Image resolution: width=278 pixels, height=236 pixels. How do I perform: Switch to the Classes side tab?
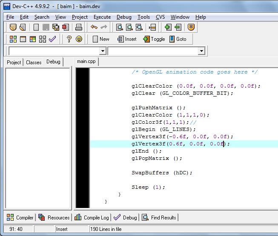[x=34, y=63]
